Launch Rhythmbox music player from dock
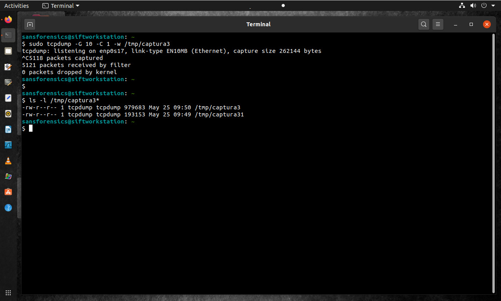 coord(8,114)
